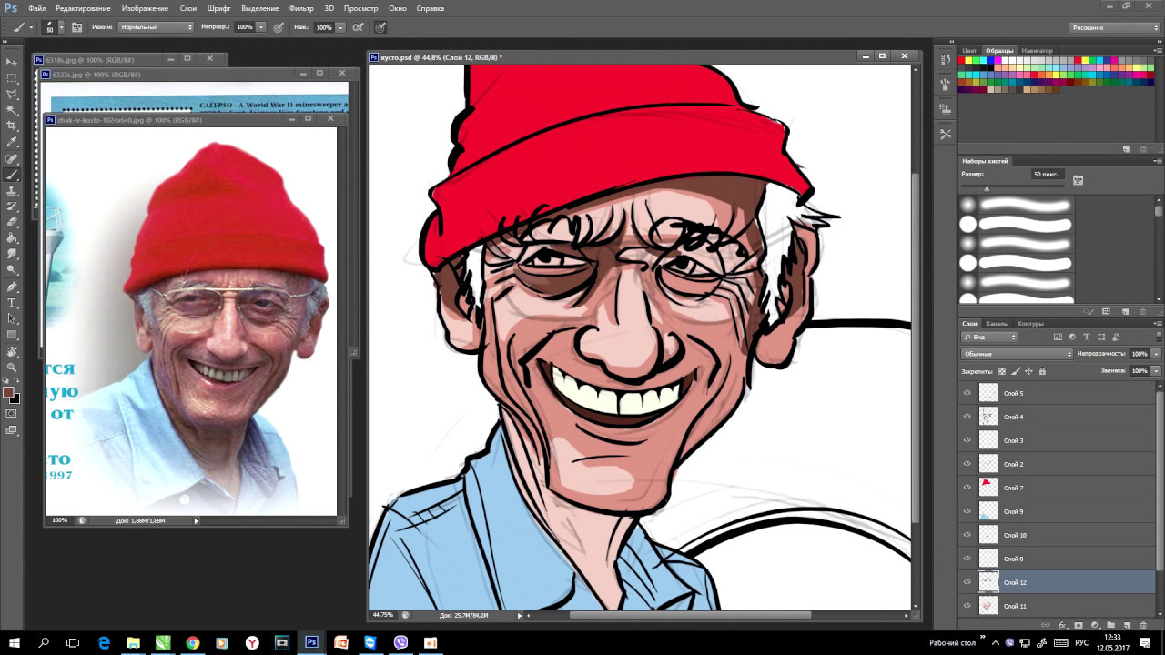Hide layer Слой 5 via eye icon

click(967, 393)
